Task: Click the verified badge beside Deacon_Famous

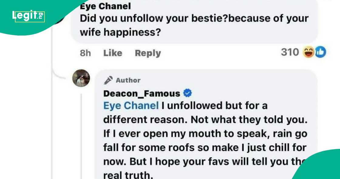Action: pos(188,93)
